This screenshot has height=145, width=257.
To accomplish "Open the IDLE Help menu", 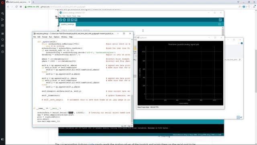I will [71, 37].
